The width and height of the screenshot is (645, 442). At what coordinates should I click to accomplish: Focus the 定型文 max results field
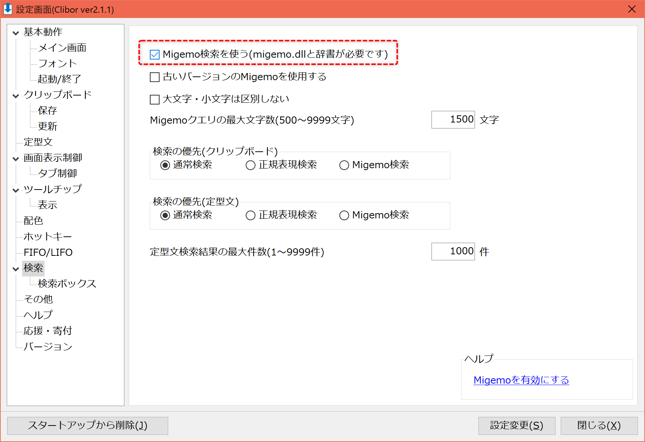click(453, 251)
